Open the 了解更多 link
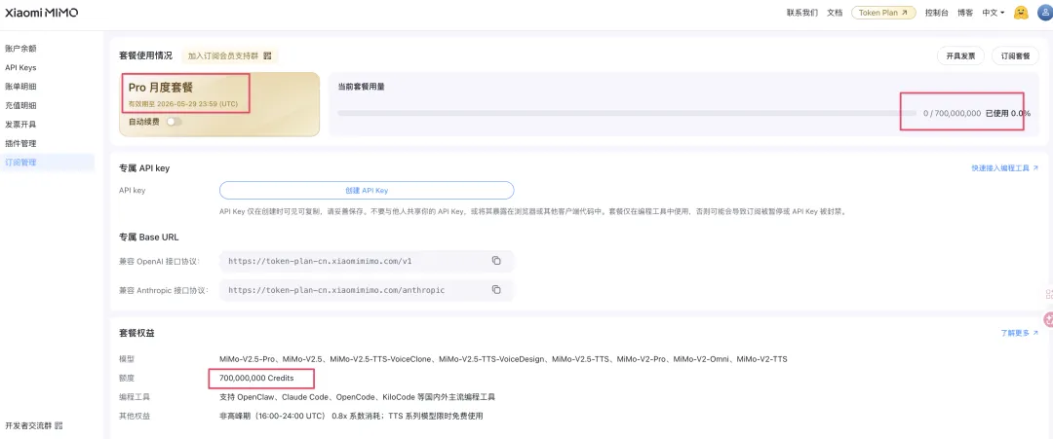This screenshot has width=1053, height=439. click(x=1020, y=333)
